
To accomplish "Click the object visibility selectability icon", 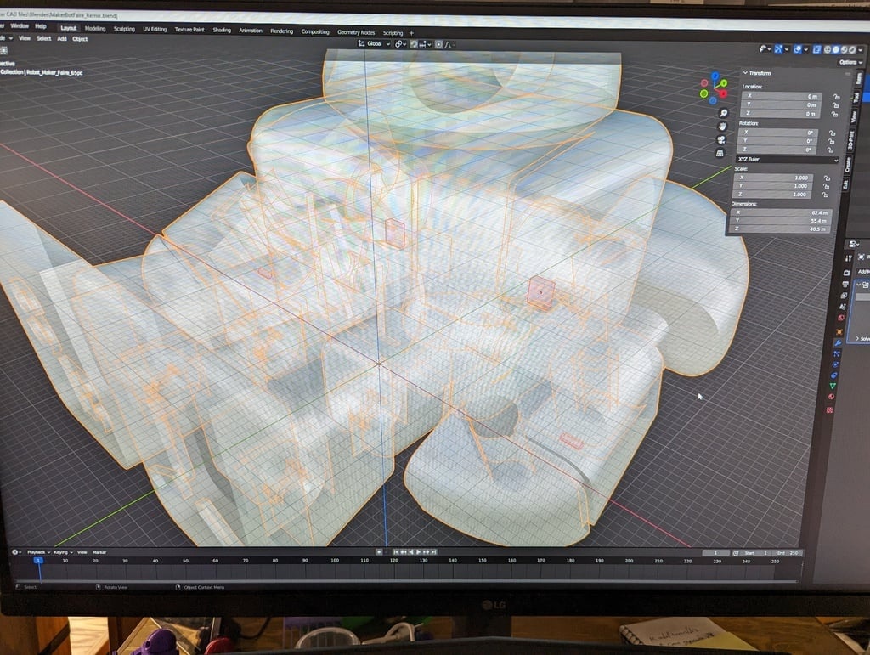I will (765, 48).
